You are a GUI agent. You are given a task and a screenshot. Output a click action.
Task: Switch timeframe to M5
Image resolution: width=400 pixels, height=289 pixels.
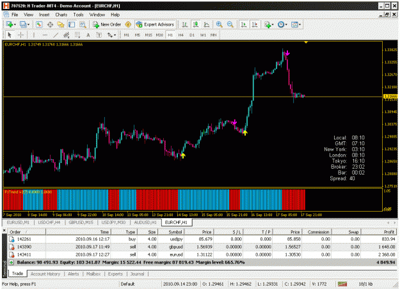coord(138,35)
